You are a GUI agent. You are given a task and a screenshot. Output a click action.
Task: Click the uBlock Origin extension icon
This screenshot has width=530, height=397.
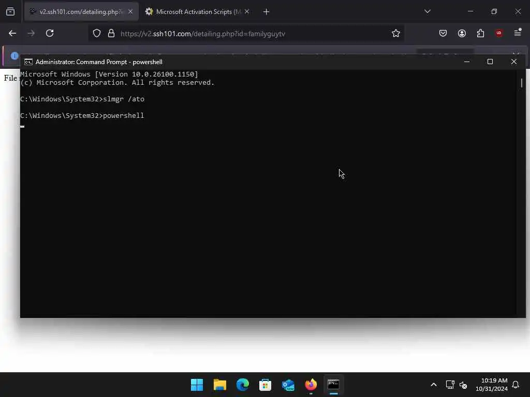(x=498, y=33)
